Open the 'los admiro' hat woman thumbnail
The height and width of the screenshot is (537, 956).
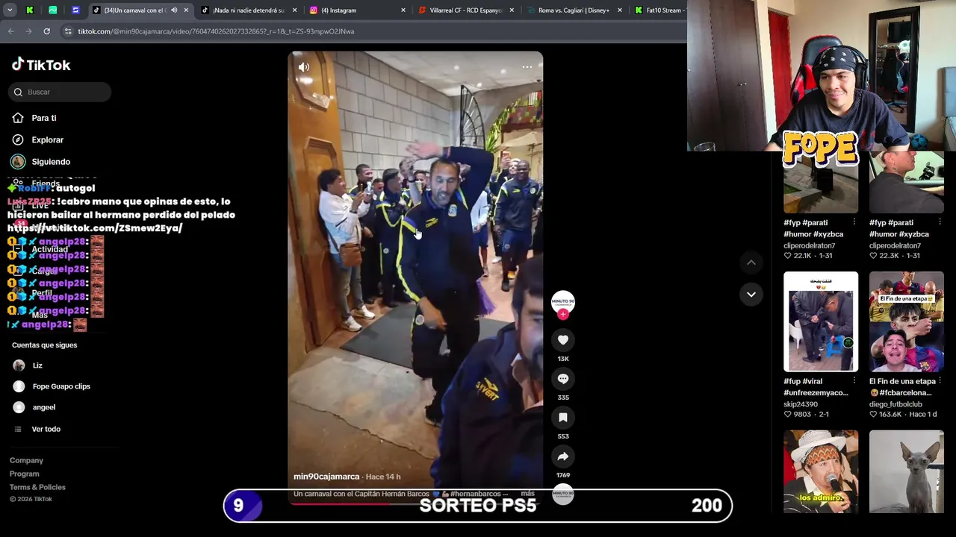821,471
